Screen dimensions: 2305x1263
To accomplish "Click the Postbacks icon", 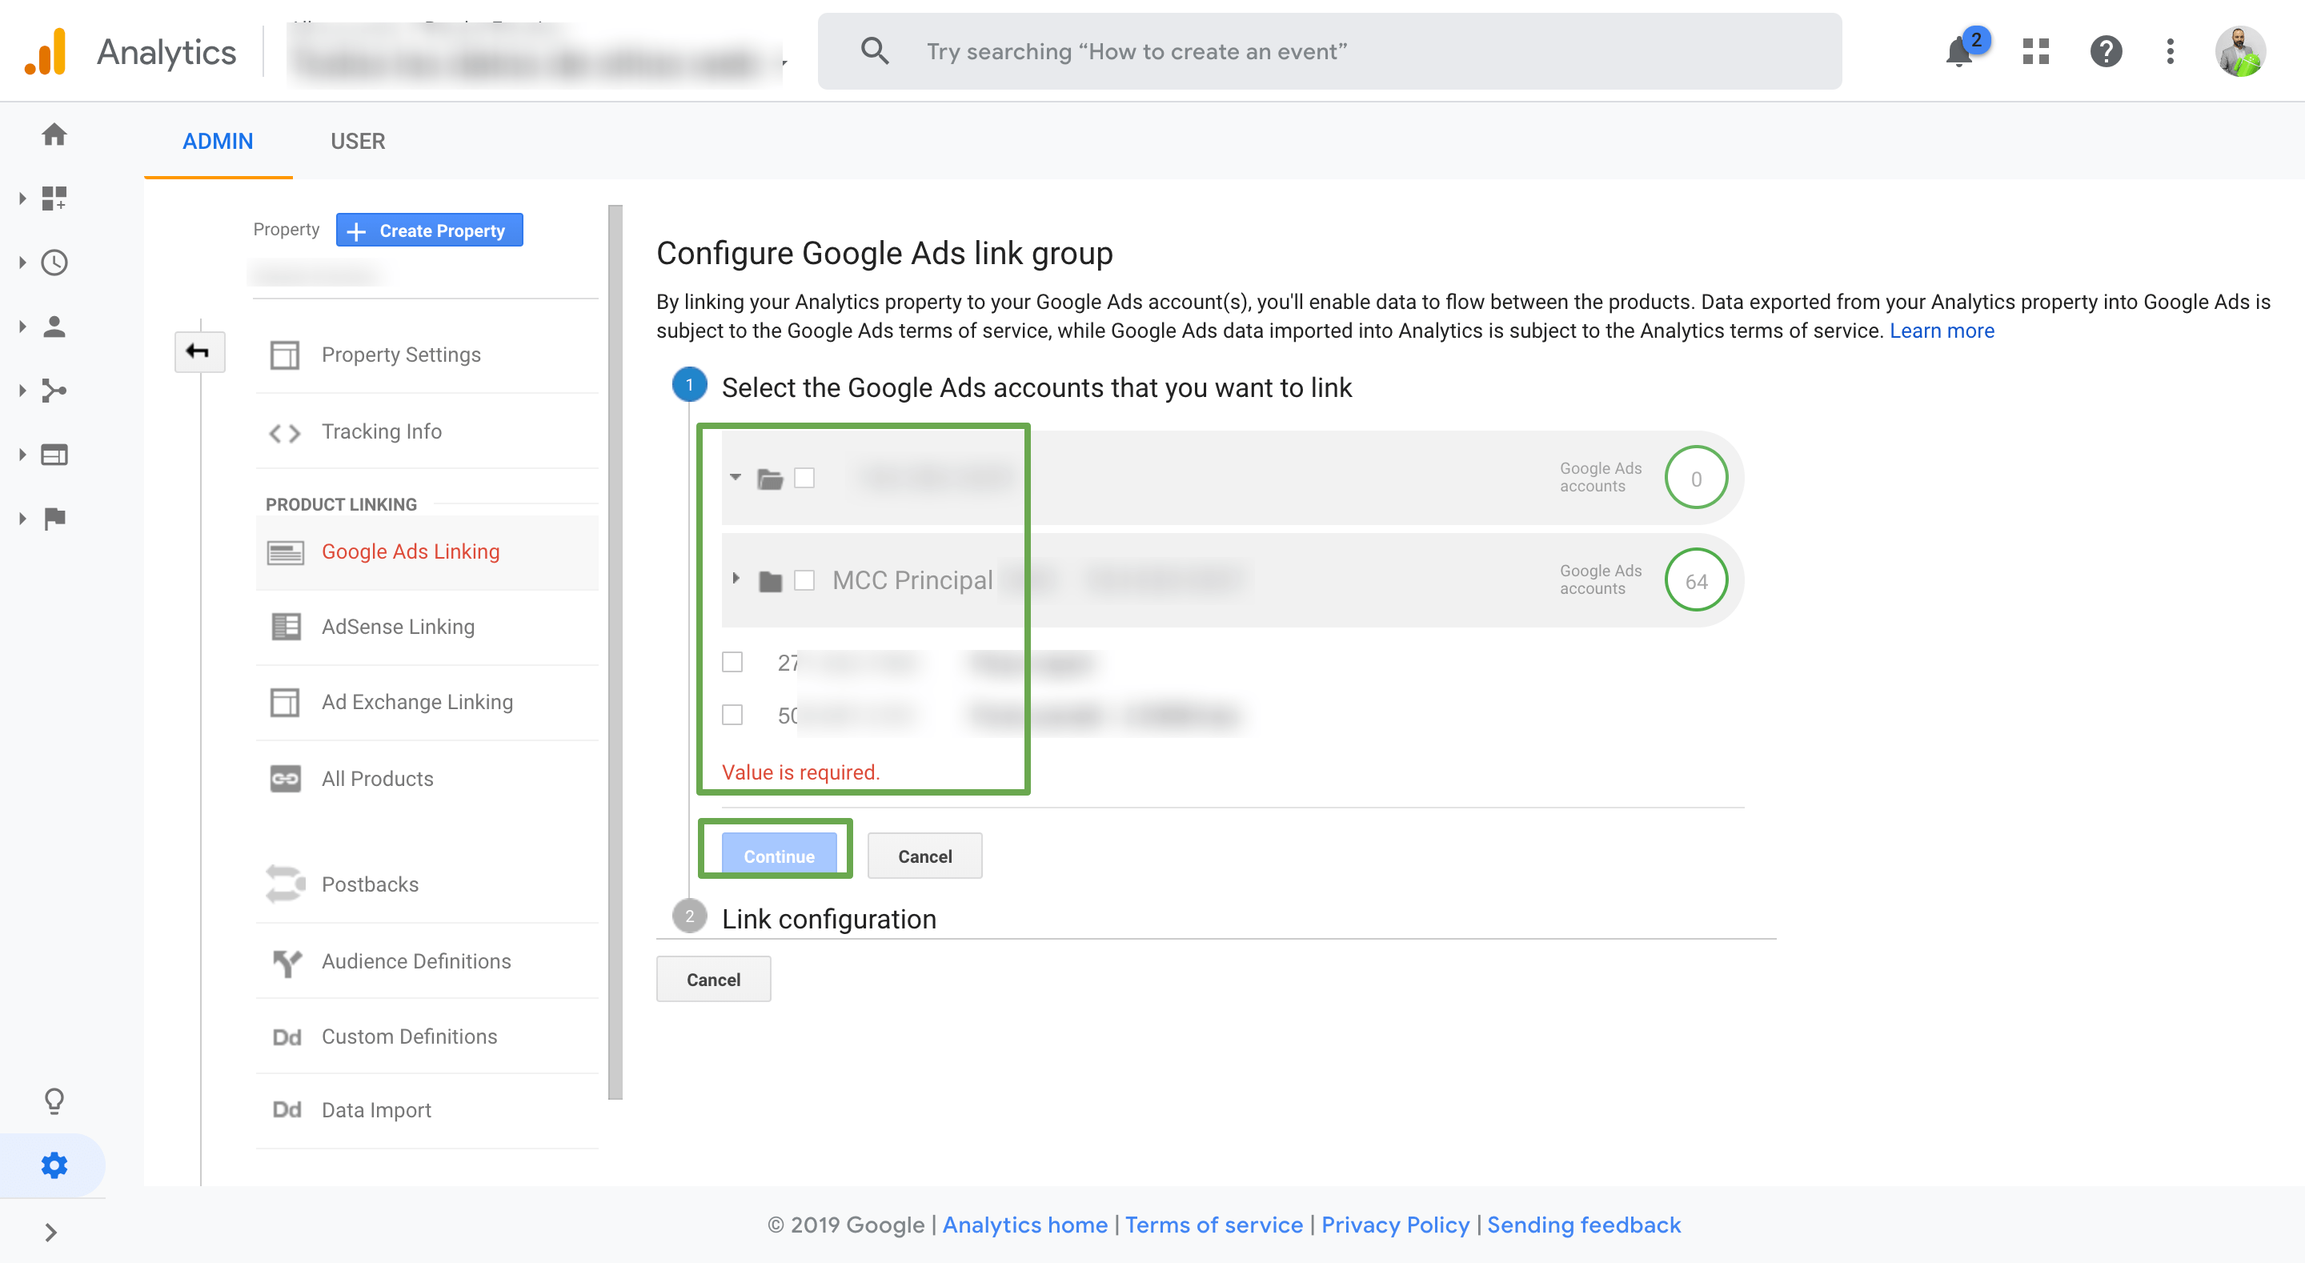I will click(x=285, y=884).
